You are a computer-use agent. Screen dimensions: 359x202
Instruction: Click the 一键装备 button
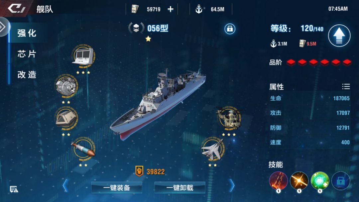pyautogui.click(x=117, y=188)
